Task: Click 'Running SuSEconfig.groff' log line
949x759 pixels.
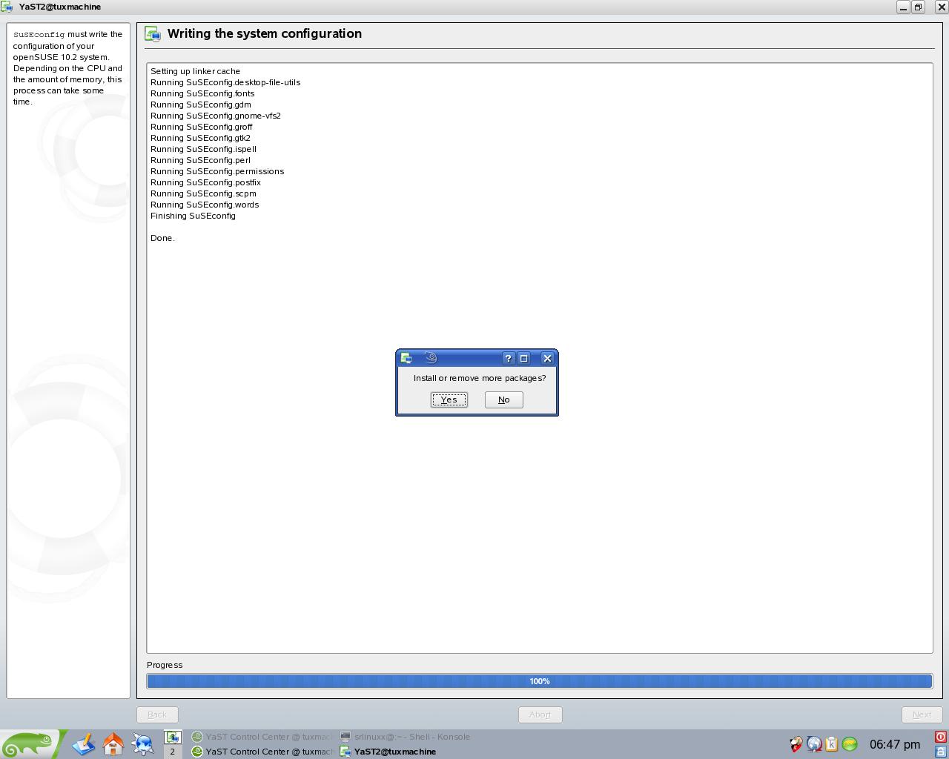Action: (x=202, y=127)
